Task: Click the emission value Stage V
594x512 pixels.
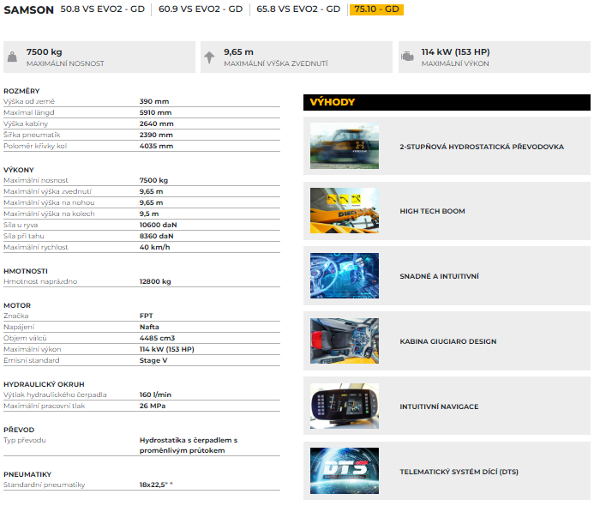Action: (153, 360)
